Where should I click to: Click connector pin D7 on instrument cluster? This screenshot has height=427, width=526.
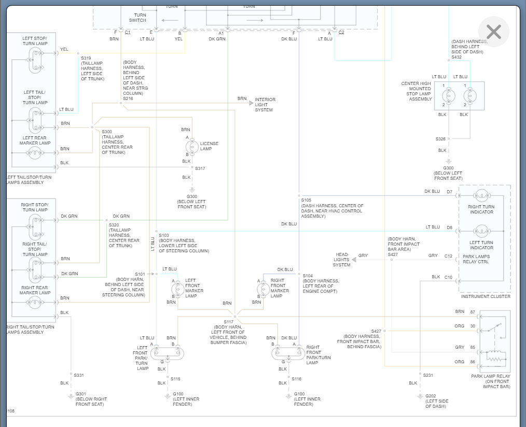[450, 192]
